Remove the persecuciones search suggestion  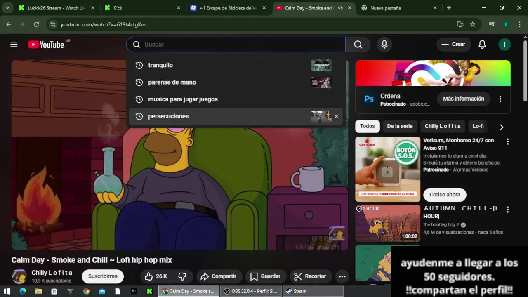pyautogui.click(x=337, y=116)
